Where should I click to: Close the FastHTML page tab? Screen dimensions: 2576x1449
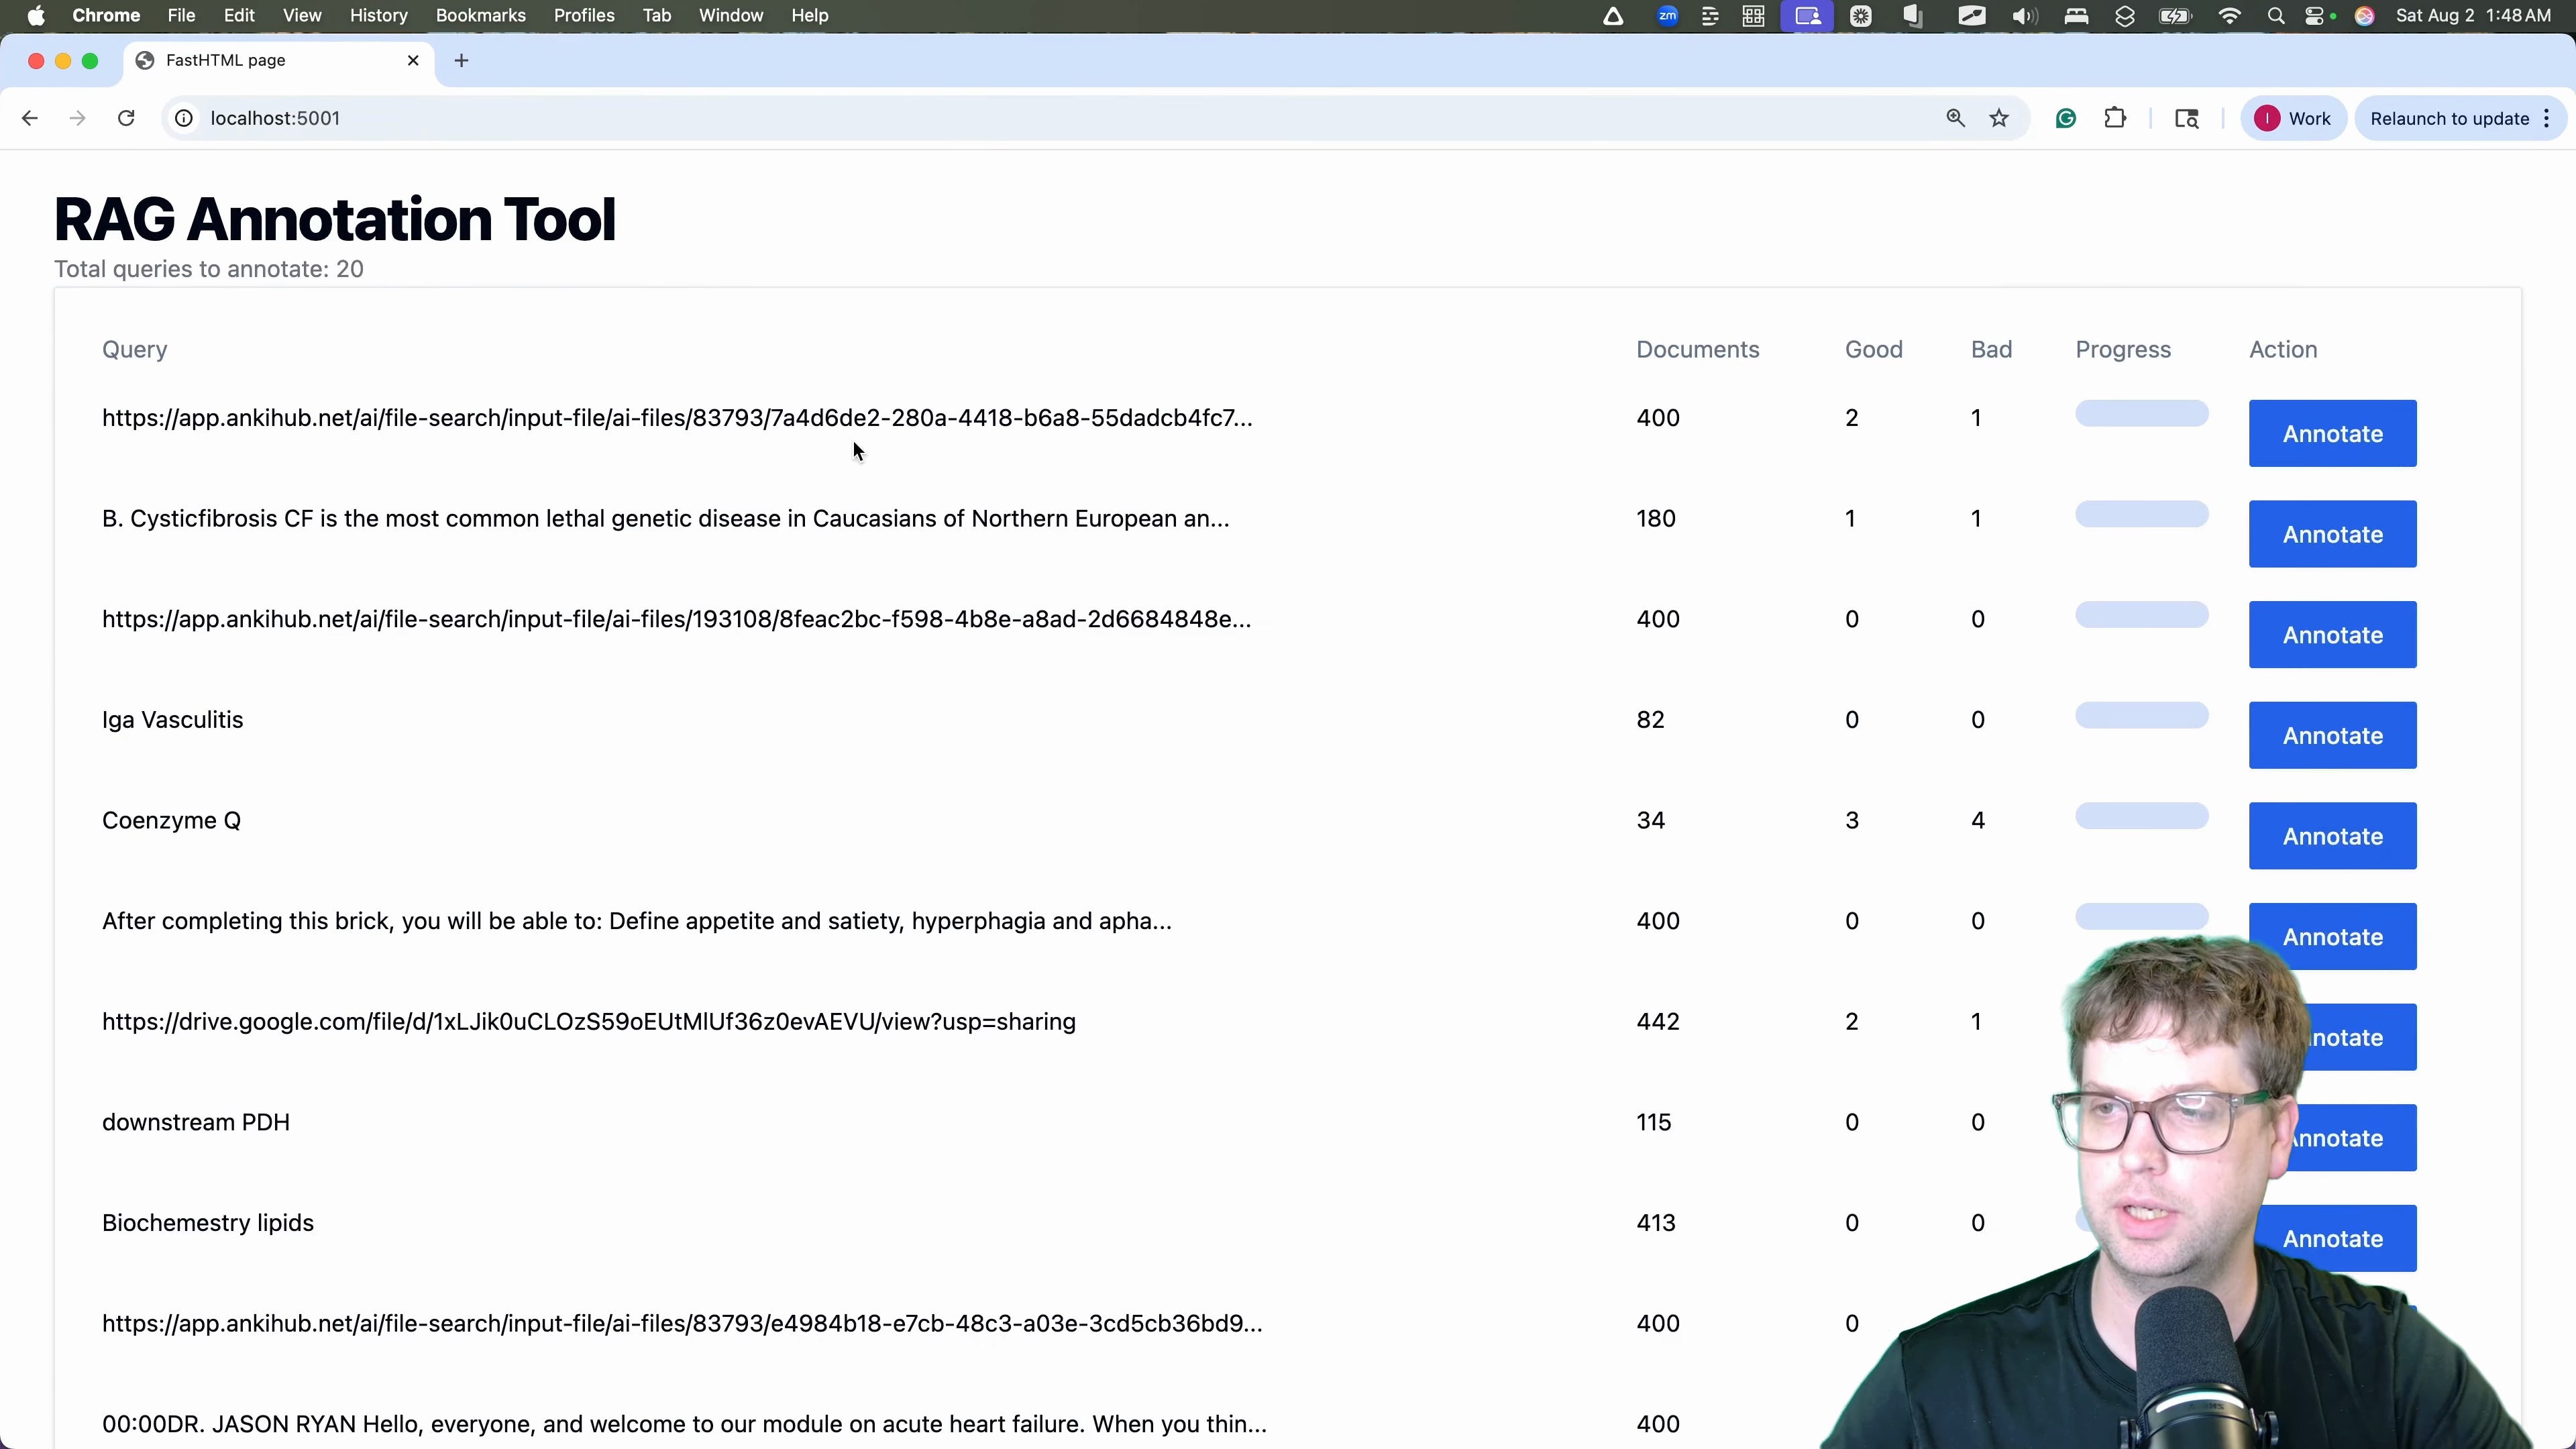pyautogui.click(x=413, y=61)
